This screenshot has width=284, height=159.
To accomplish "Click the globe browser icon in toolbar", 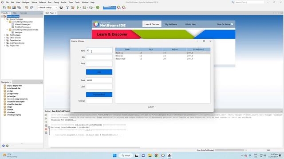I will (61, 8).
